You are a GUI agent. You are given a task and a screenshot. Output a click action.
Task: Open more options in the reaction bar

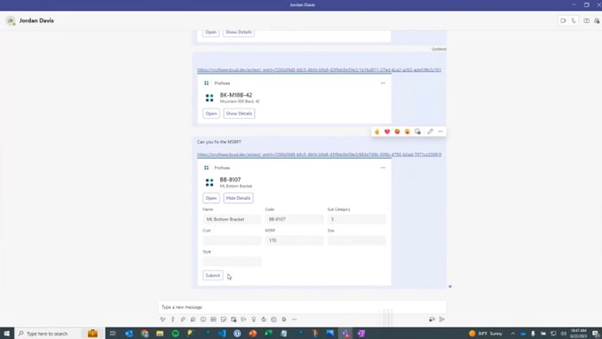pos(440,131)
